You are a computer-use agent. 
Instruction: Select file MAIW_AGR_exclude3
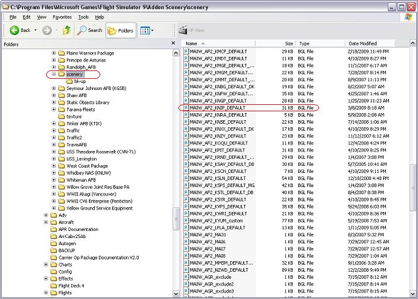pyautogui.click(x=212, y=291)
